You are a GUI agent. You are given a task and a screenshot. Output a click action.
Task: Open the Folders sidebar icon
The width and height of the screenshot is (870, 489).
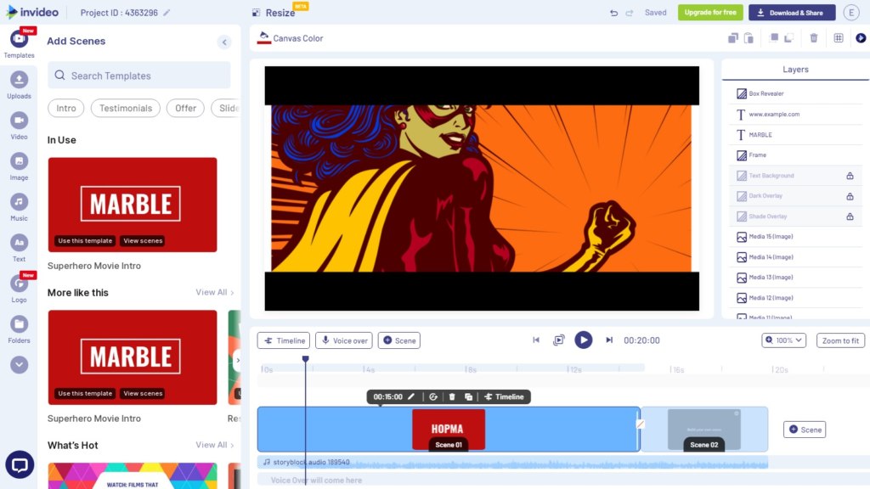19,329
